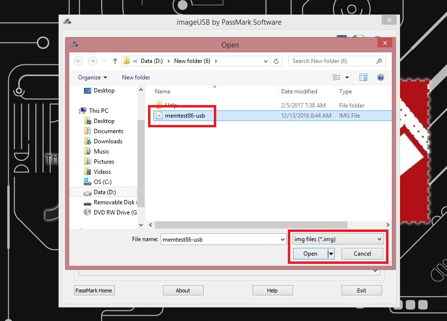Open the view options dropdown arrow

tap(347, 77)
